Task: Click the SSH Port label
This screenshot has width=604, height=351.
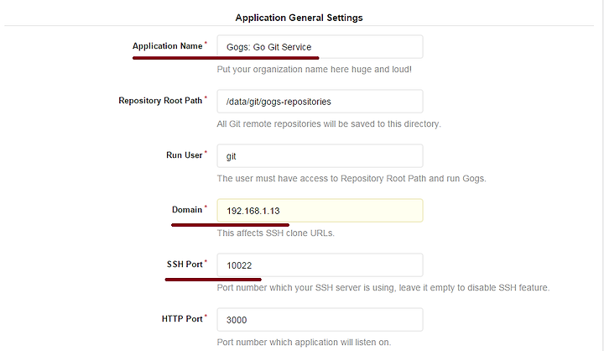Action: pyautogui.click(x=185, y=265)
